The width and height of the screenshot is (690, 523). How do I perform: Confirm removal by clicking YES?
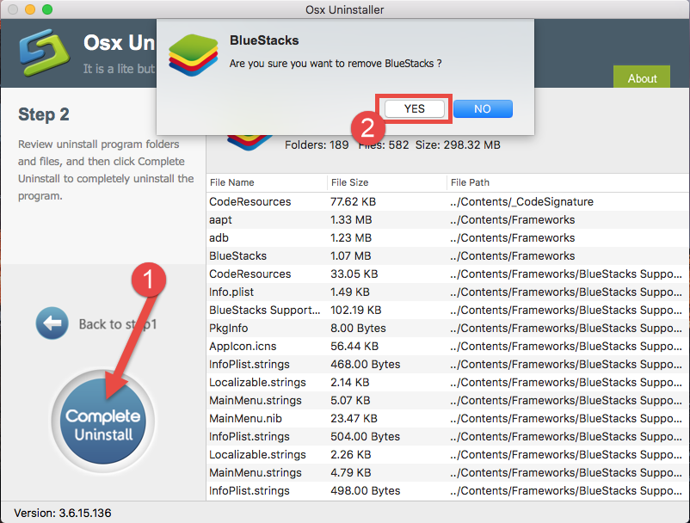tap(413, 108)
